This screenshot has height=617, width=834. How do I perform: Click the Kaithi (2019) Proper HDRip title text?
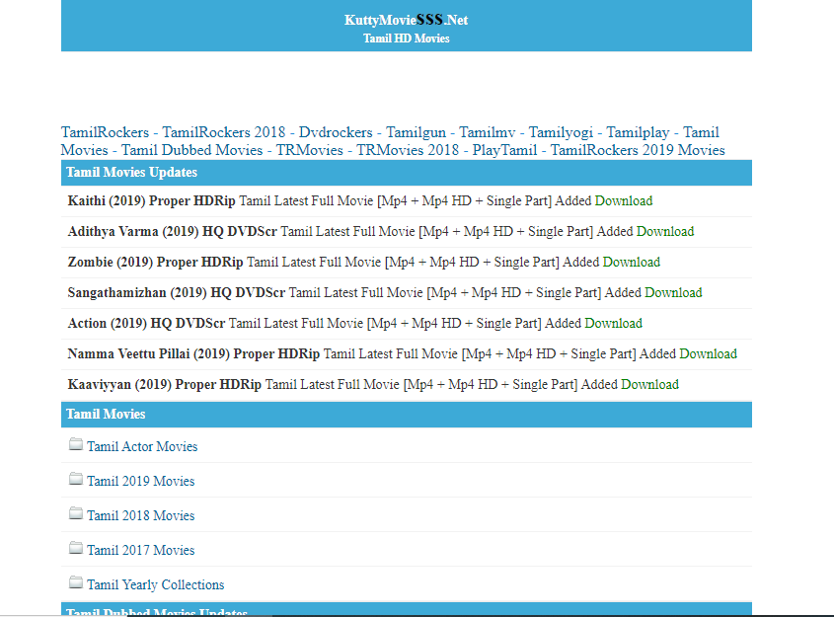pos(151,201)
